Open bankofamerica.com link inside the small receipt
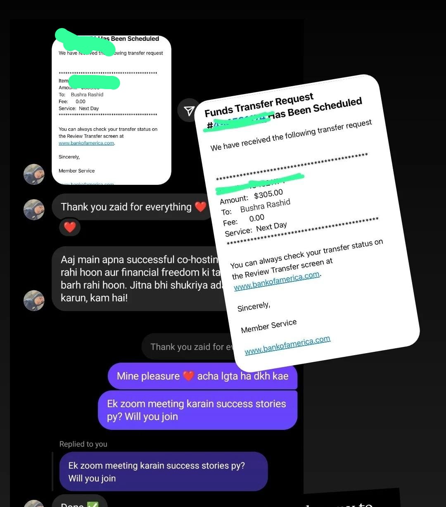 [86, 143]
